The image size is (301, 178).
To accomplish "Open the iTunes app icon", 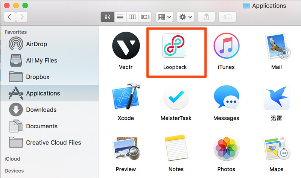I will (227, 46).
